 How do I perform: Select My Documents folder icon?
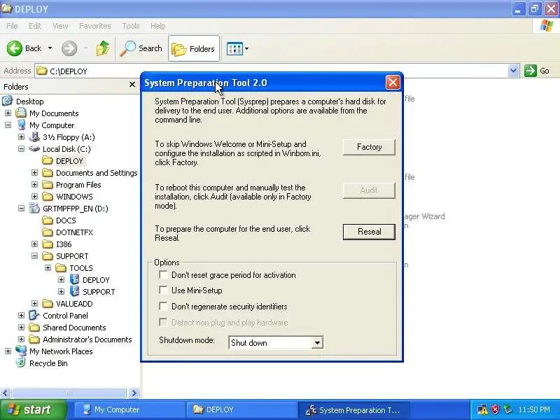[21, 113]
